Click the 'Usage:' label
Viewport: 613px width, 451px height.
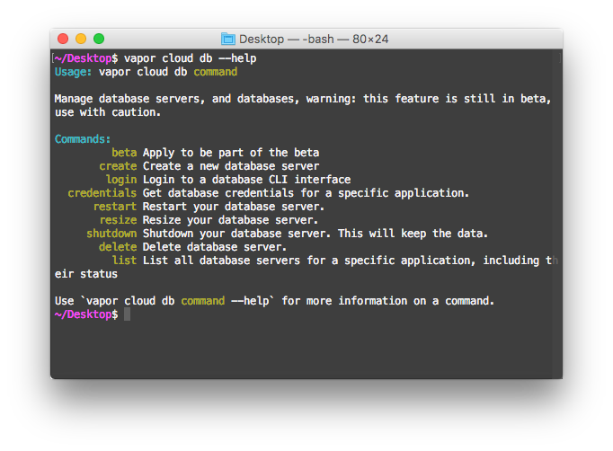point(73,72)
